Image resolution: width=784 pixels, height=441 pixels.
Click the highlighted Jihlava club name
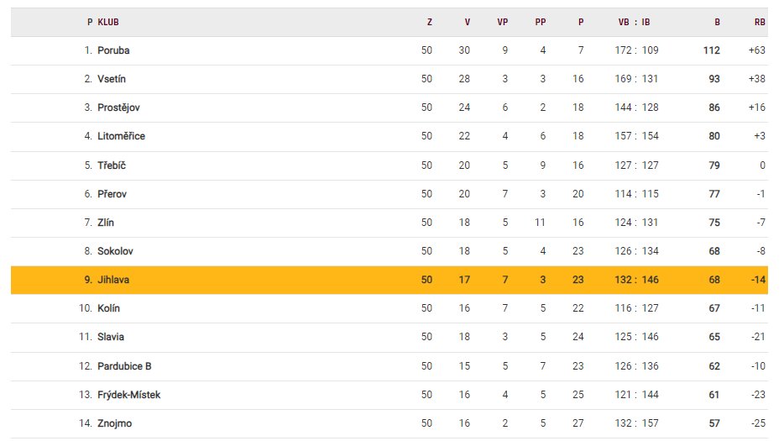113,280
